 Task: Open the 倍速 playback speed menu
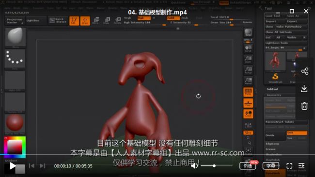pyautogui.click(x=248, y=166)
